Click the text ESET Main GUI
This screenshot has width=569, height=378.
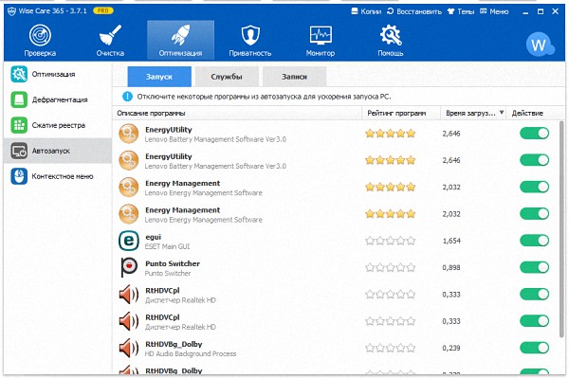167,246
